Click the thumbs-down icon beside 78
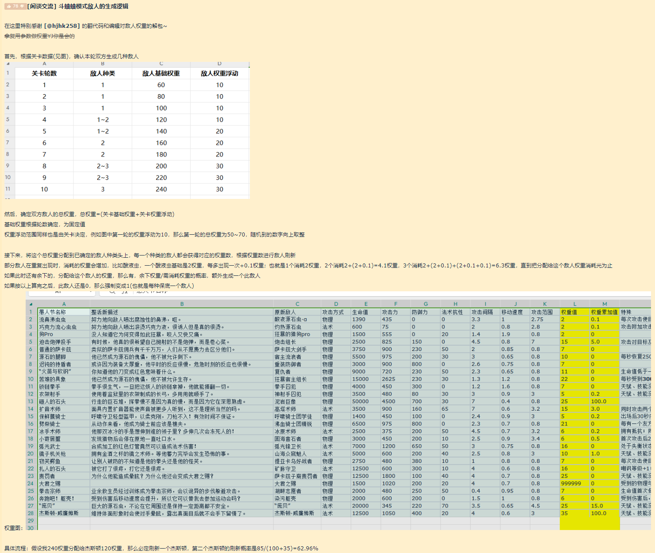Viewport: 655px width, 553px height. (22, 6)
